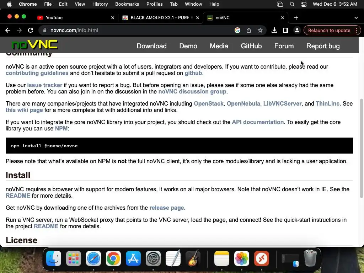
Task: Reload the noVNC page
Action: [x=31, y=31]
